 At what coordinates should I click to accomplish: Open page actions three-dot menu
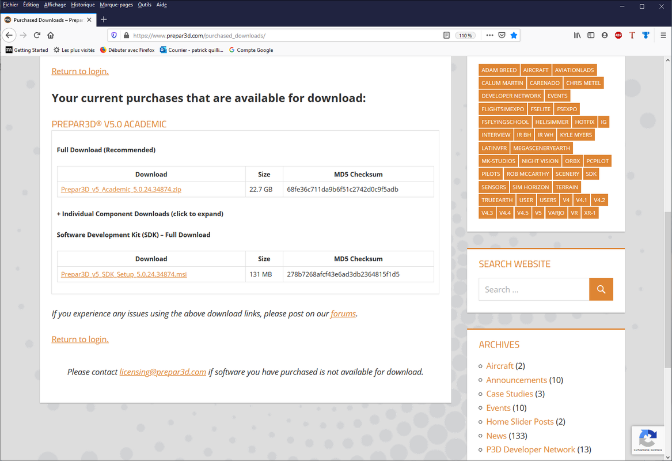[x=489, y=35]
